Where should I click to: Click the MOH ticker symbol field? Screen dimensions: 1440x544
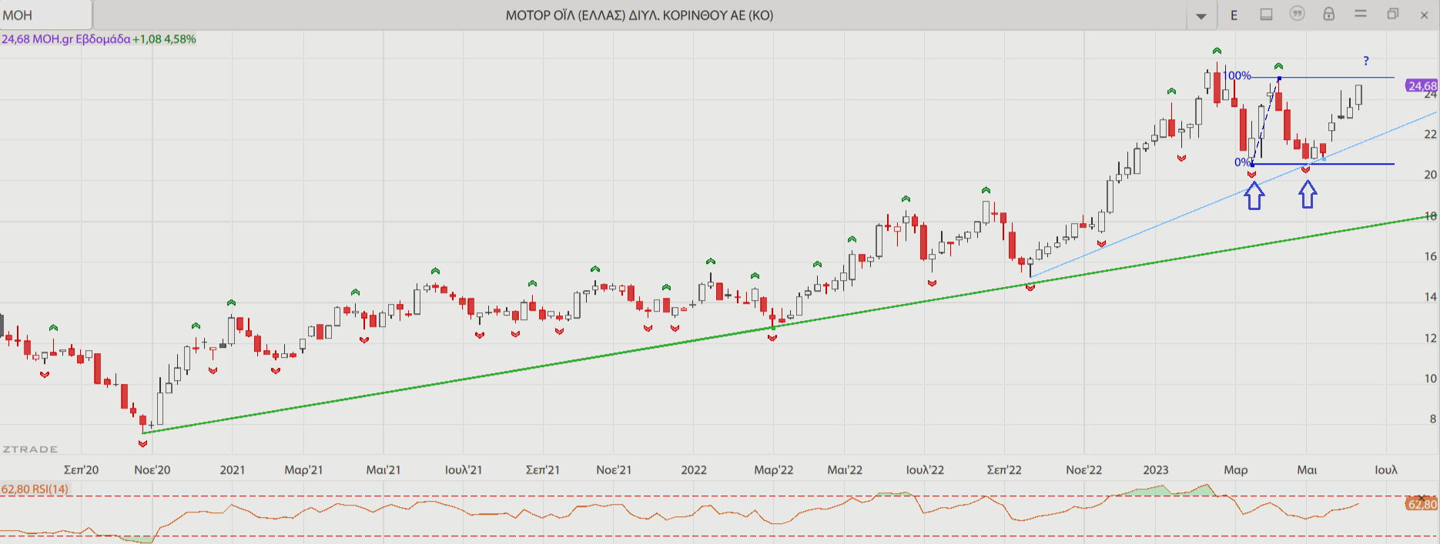46,15
